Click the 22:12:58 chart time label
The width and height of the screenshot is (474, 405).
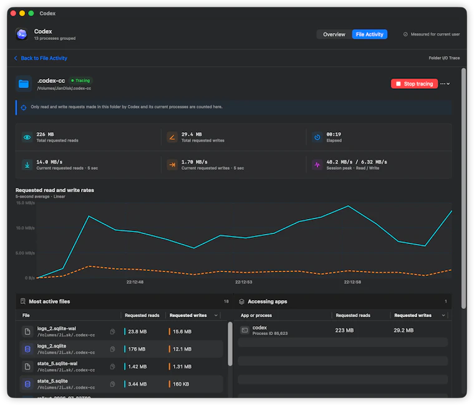(352, 282)
